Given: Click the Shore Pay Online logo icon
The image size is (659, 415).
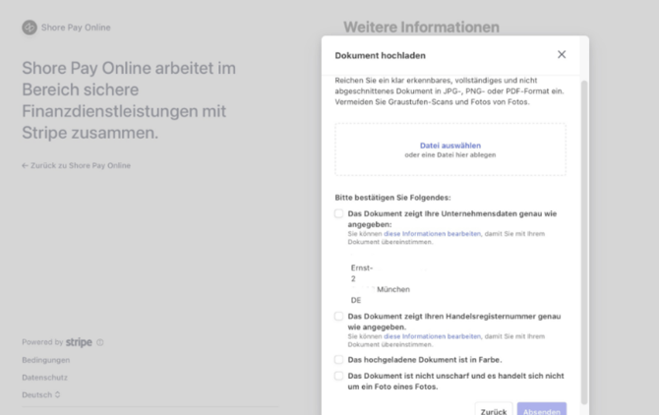Looking at the screenshot, I should click(30, 28).
